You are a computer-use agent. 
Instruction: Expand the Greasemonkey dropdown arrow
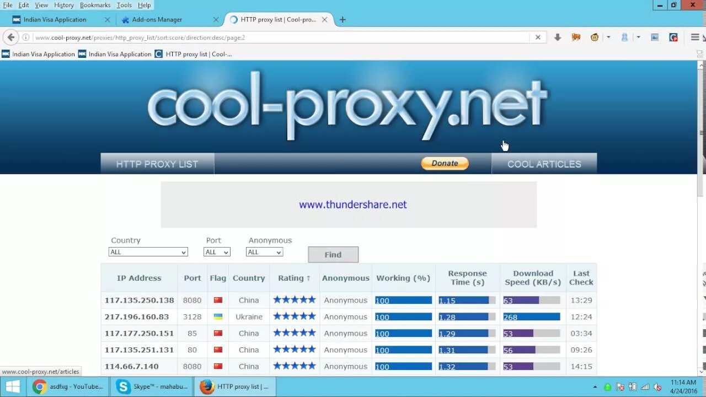pos(608,37)
